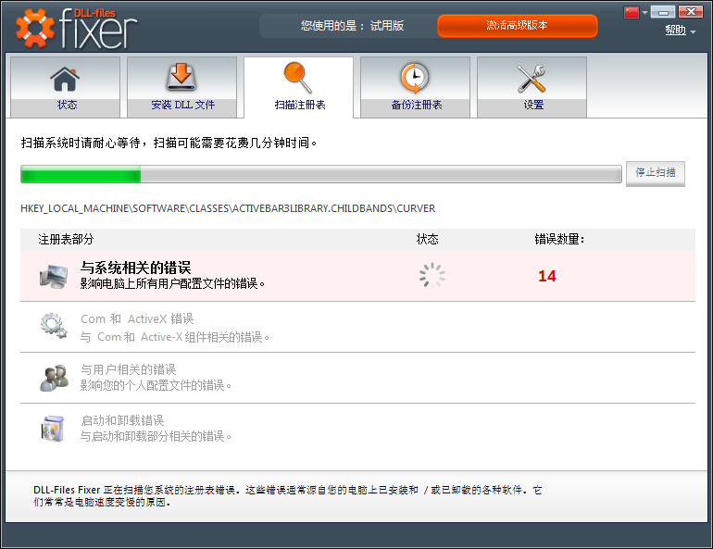Click the Chinese flag language icon
Image resolution: width=713 pixels, height=549 pixels.
632,12
